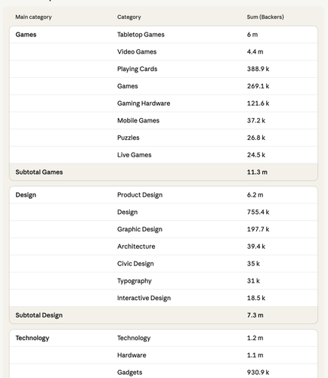Image resolution: width=328 pixels, height=378 pixels.
Task: Select the Gaming Hardware category
Action: pyautogui.click(x=144, y=104)
